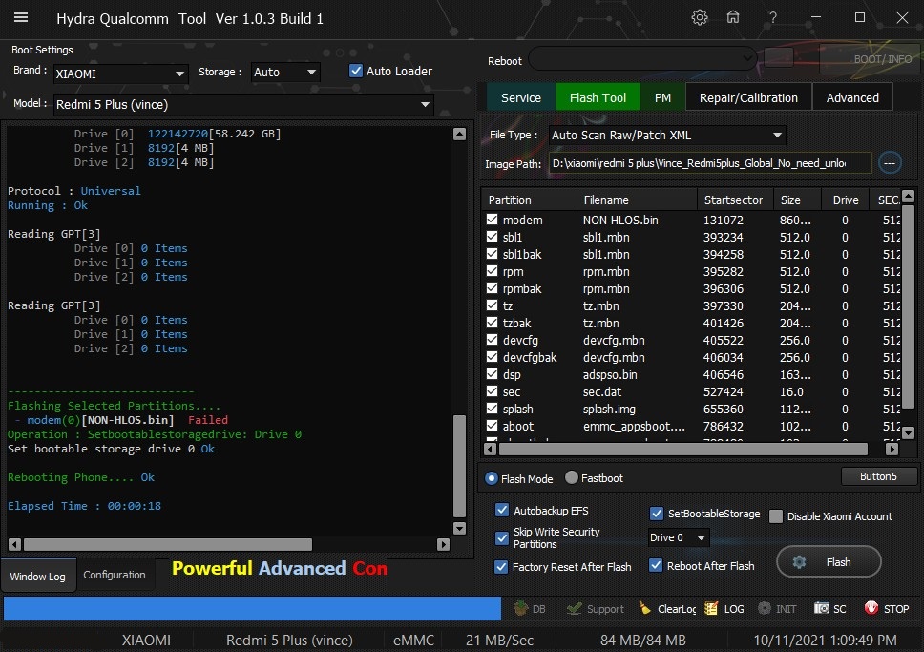Open the Storage dropdown
Image resolution: width=924 pixels, height=652 pixels.
tap(285, 72)
